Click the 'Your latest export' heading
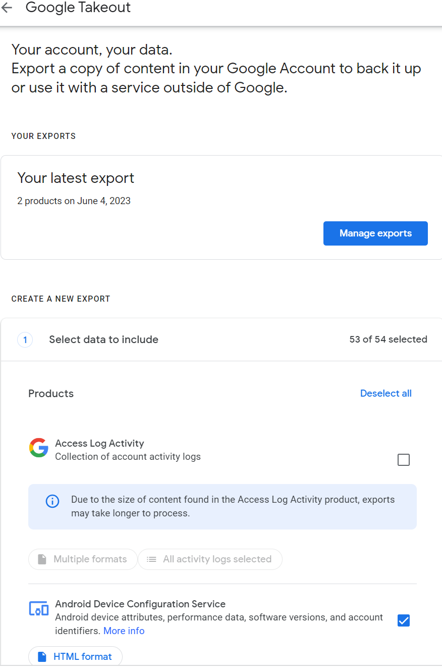 point(76,178)
